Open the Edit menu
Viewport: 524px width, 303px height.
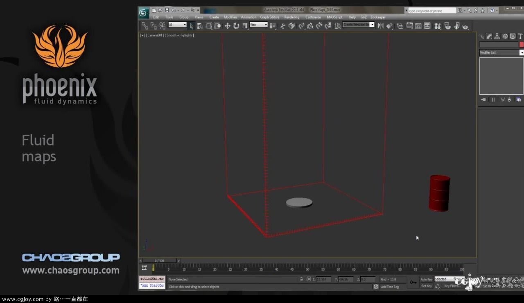coord(156,17)
